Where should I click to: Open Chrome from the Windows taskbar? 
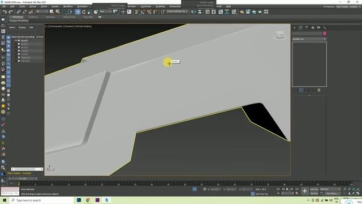88,200
